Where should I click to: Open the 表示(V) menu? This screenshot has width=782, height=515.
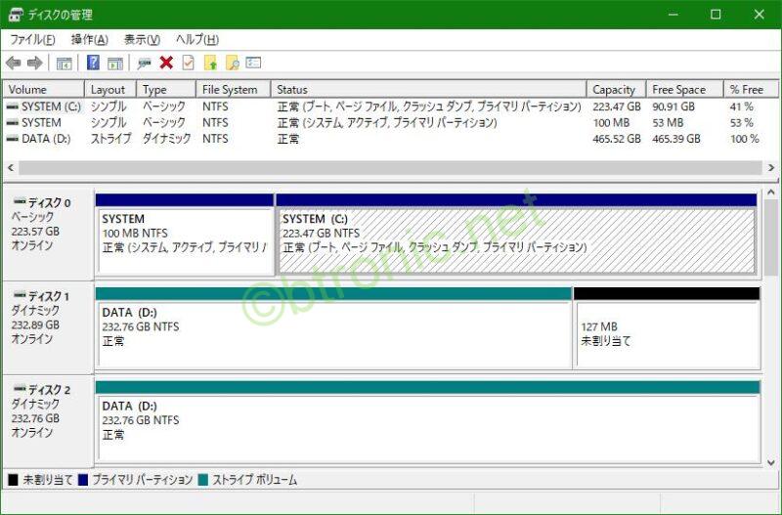click(x=142, y=39)
